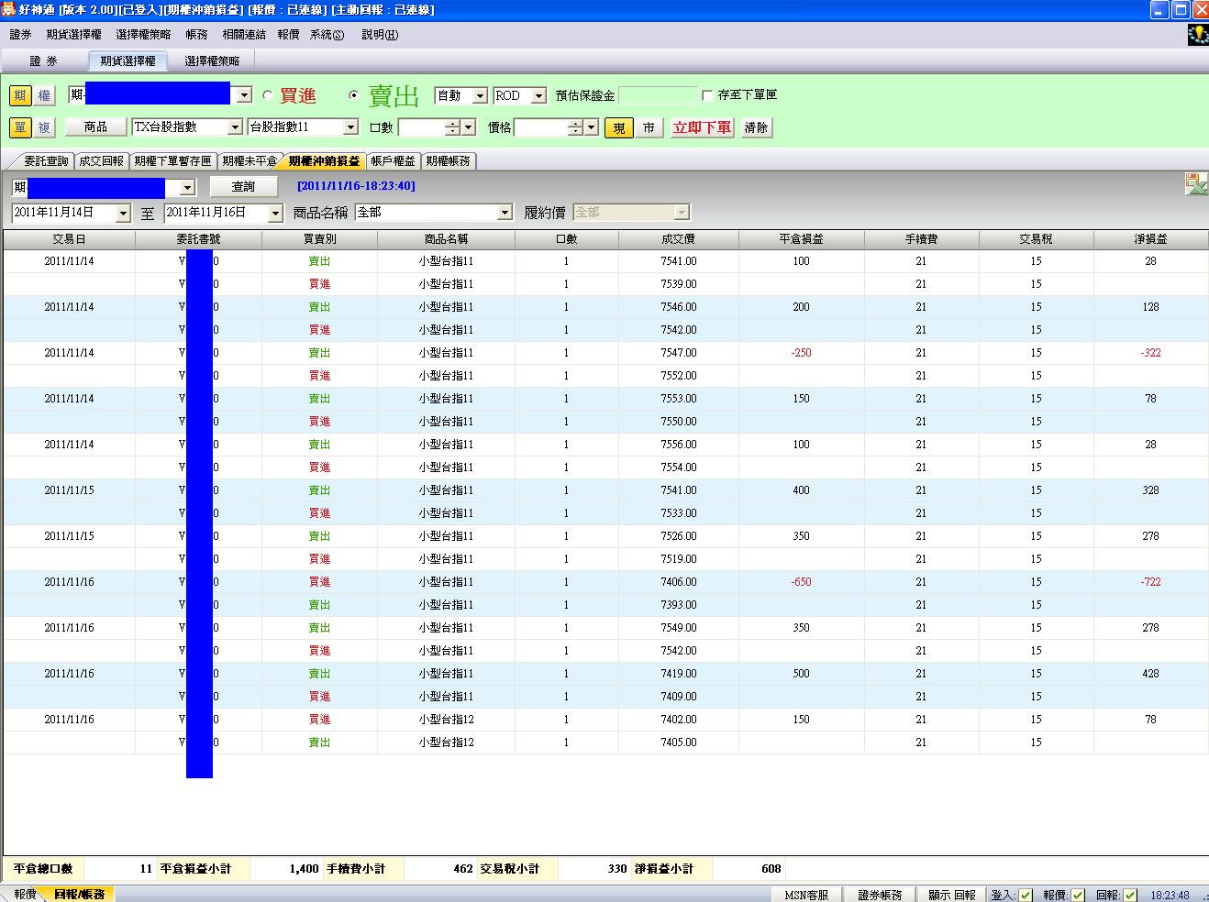
Task: Select the 賣出 sell radio button
Action: pos(354,95)
